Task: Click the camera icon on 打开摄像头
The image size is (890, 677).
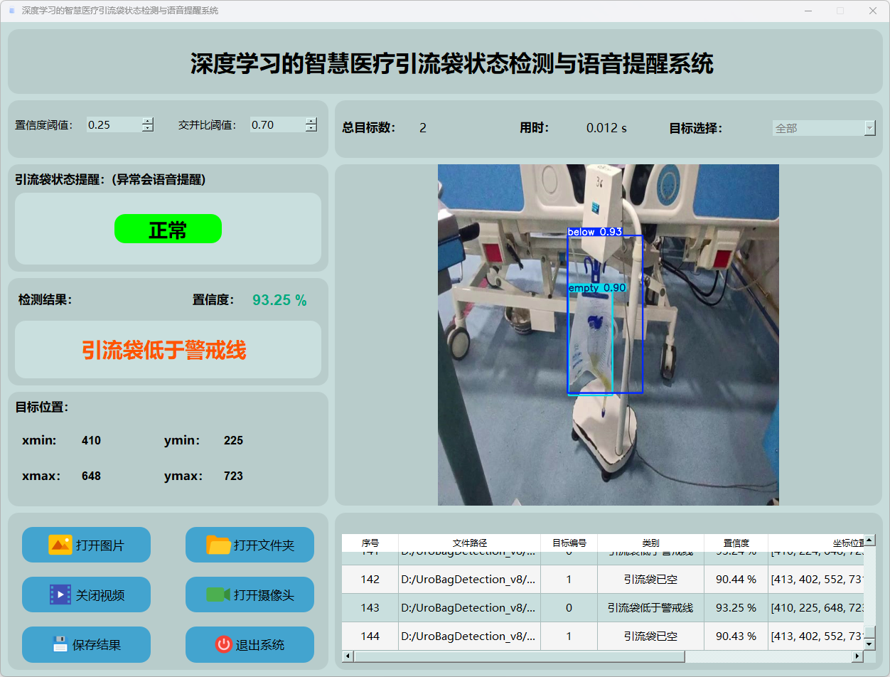Action: pyautogui.click(x=218, y=595)
